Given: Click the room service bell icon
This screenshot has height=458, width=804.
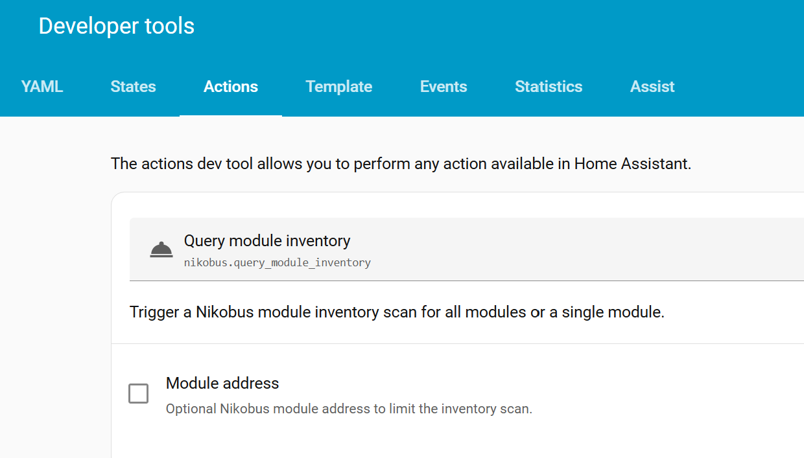Looking at the screenshot, I should pyautogui.click(x=161, y=249).
